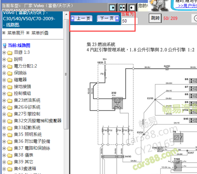This screenshot has height=174, width=197.
Task: Expand the 接地接頭 tree node
Action: coord(4,87)
